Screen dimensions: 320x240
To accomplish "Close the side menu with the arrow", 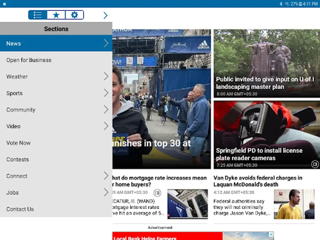I will click(x=105, y=15).
